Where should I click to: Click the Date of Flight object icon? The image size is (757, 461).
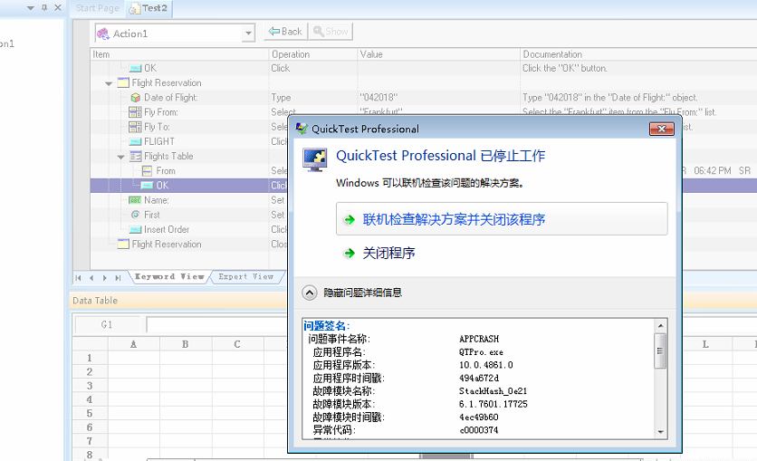click(136, 98)
